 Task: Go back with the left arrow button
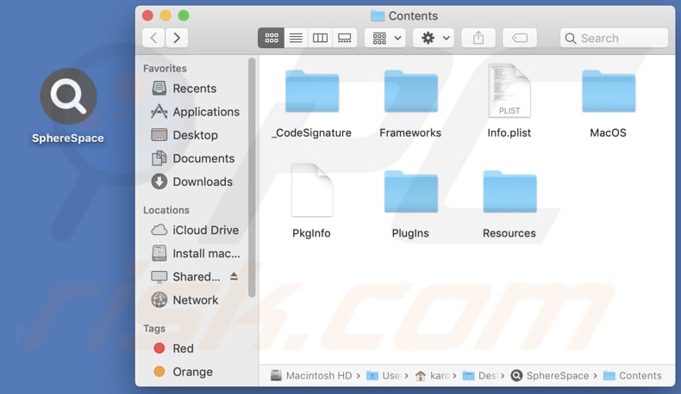[x=153, y=38]
